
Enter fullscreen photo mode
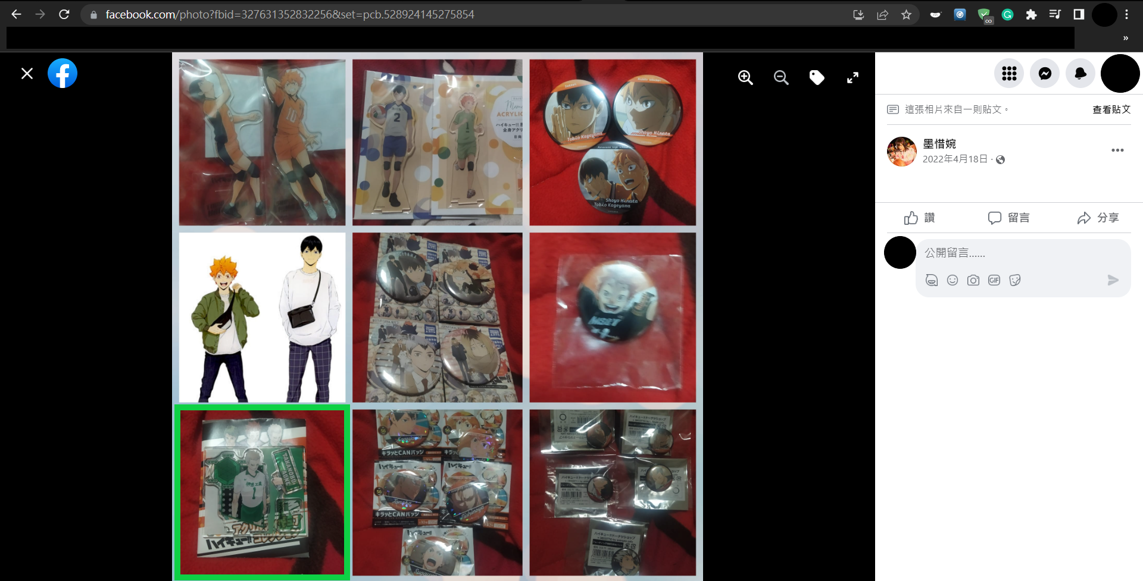pos(852,77)
